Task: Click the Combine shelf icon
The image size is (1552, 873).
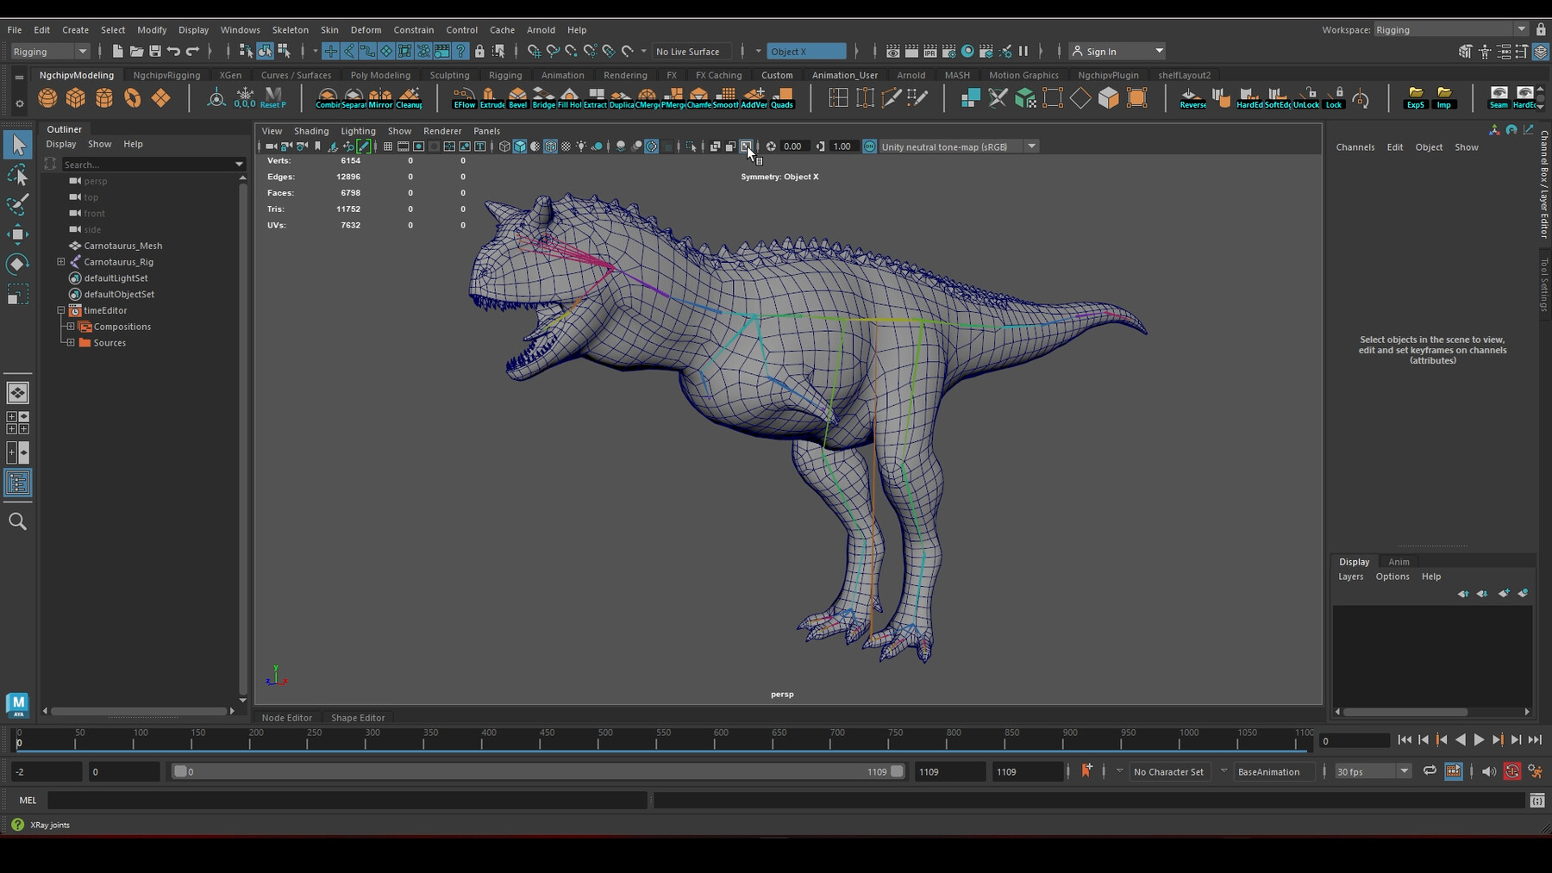Action: pyautogui.click(x=328, y=97)
